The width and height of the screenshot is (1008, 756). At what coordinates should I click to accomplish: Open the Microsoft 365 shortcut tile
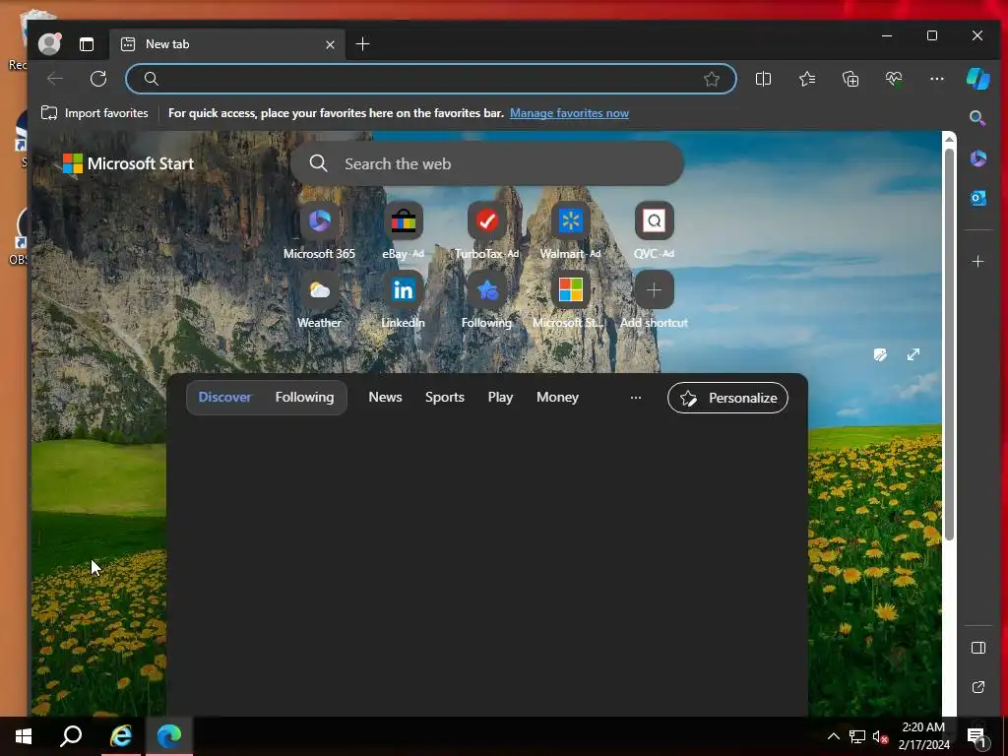pos(320,230)
